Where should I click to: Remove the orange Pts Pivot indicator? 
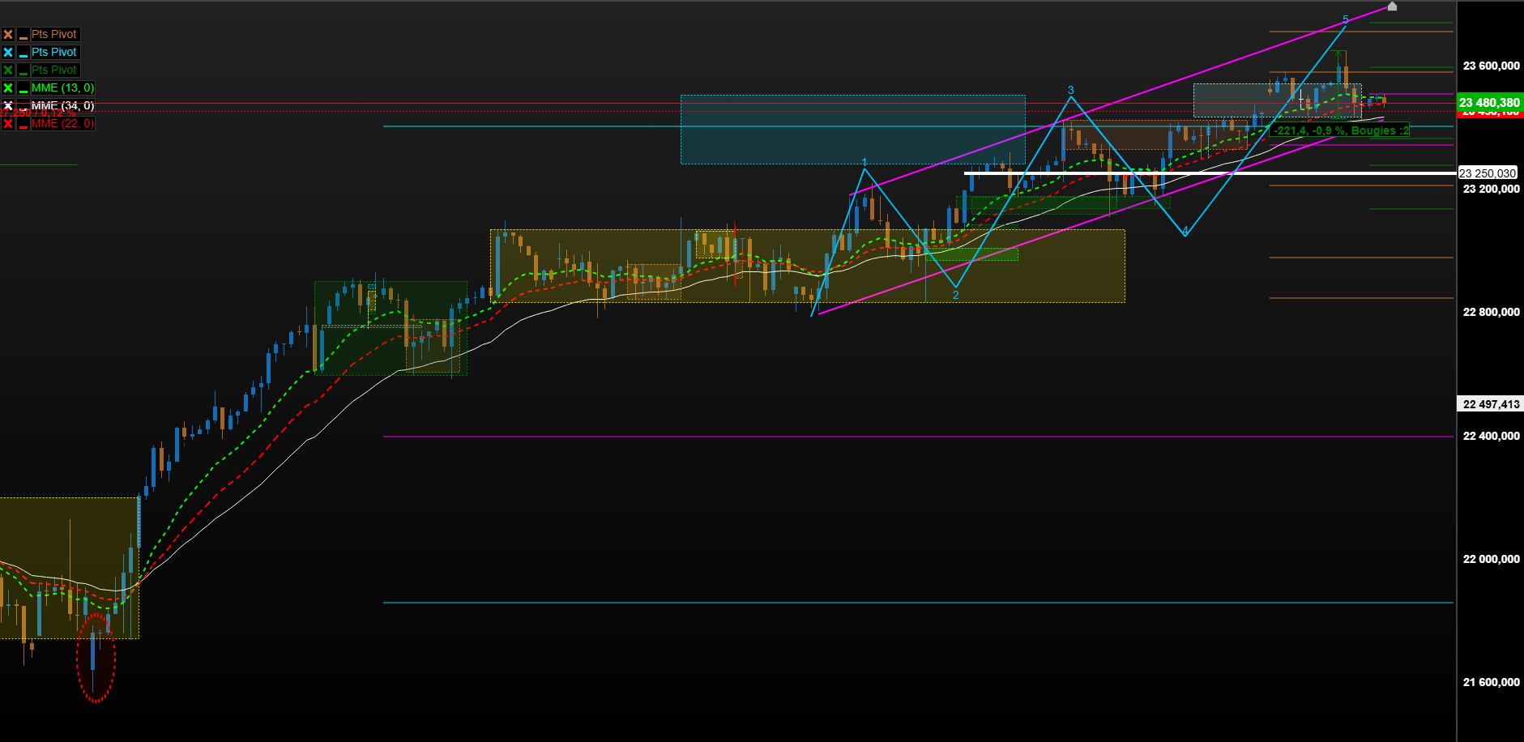[8, 34]
